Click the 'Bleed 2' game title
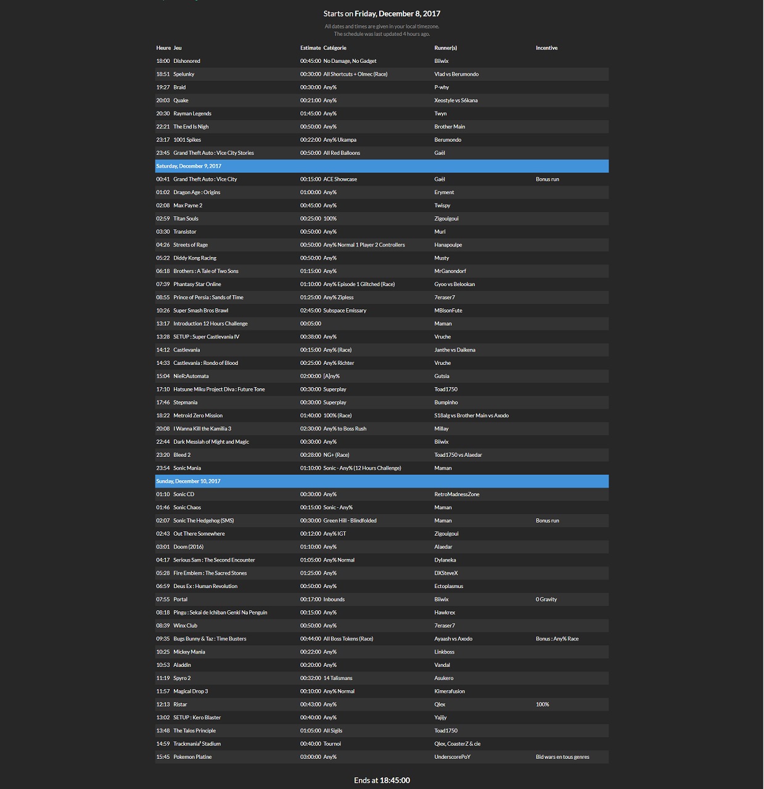This screenshot has width=764, height=789. click(182, 455)
